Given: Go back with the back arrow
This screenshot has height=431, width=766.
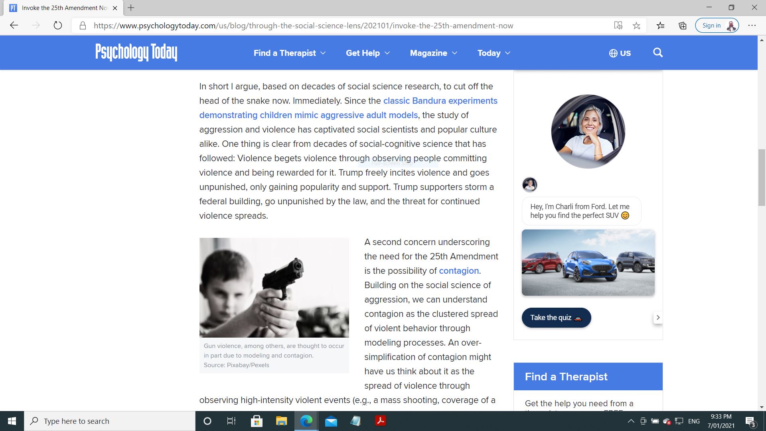Looking at the screenshot, I should (x=14, y=26).
